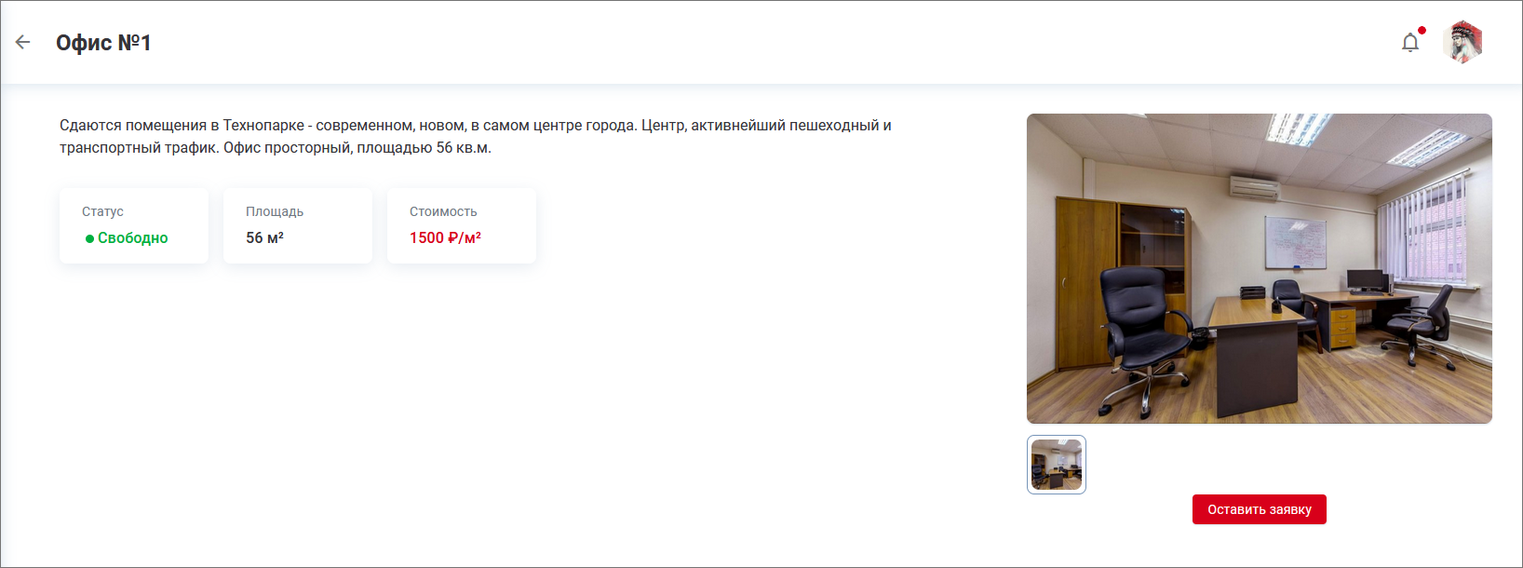The width and height of the screenshot is (1523, 568).
Task: Click the black armchair in the main photo
Action: tap(1143, 335)
